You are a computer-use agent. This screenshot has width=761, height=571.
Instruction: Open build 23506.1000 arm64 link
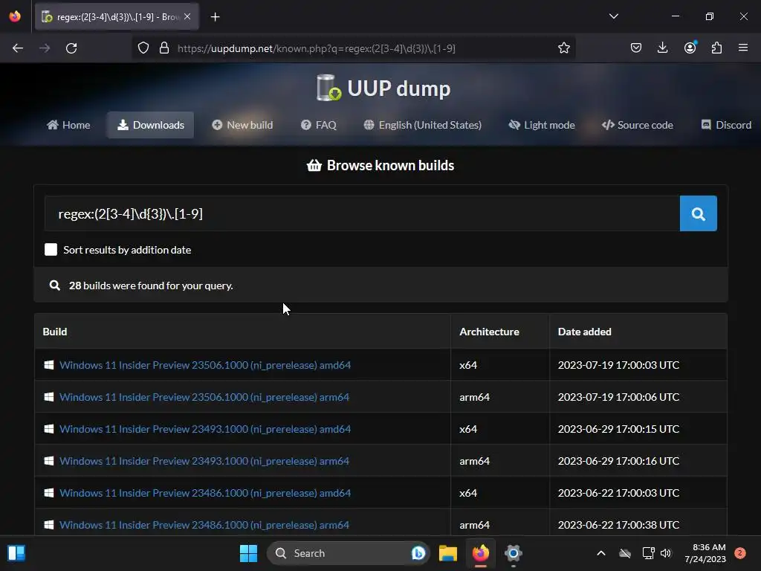click(204, 397)
